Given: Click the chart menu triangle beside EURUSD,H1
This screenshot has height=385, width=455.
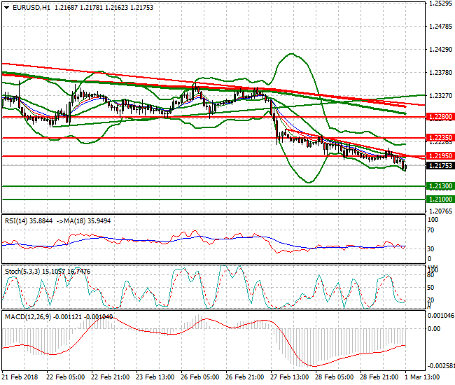Looking at the screenshot, I should point(7,8).
